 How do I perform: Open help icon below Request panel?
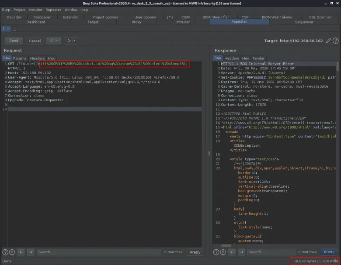pyautogui.click(x=5, y=252)
